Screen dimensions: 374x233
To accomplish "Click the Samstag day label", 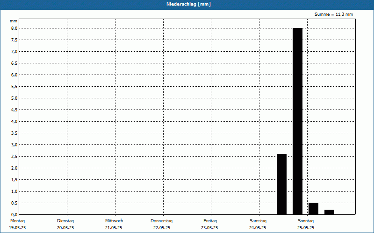I will click(x=258, y=220).
